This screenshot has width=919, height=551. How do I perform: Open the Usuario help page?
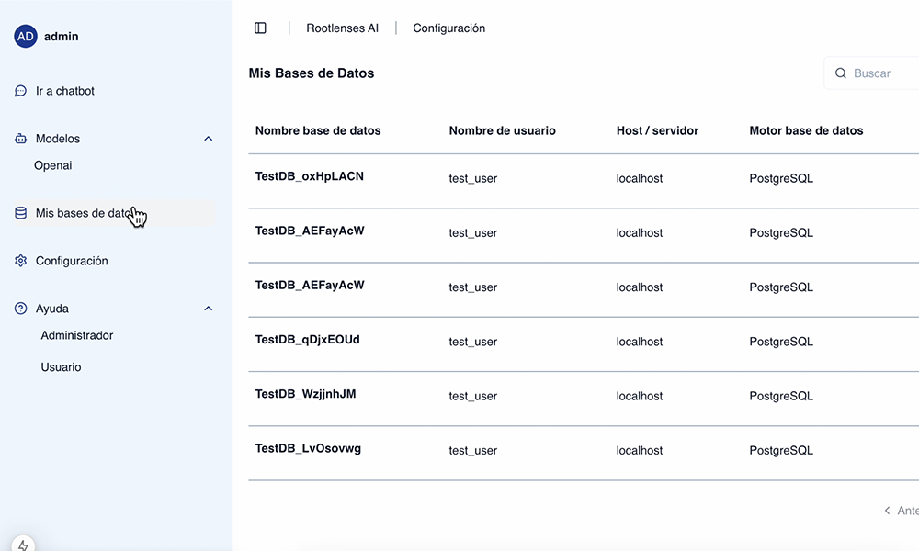click(x=61, y=367)
